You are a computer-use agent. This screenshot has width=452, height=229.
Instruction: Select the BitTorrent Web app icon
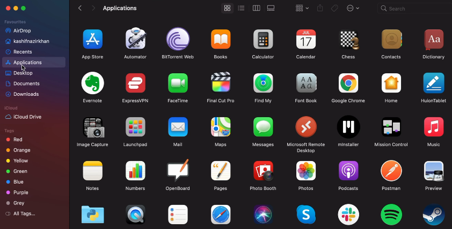point(178,39)
